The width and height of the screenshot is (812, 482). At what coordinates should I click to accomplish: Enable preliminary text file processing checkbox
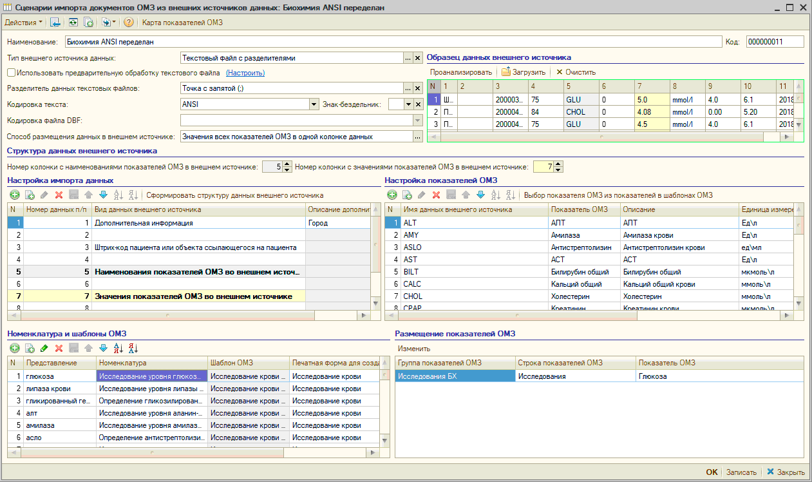(11, 73)
